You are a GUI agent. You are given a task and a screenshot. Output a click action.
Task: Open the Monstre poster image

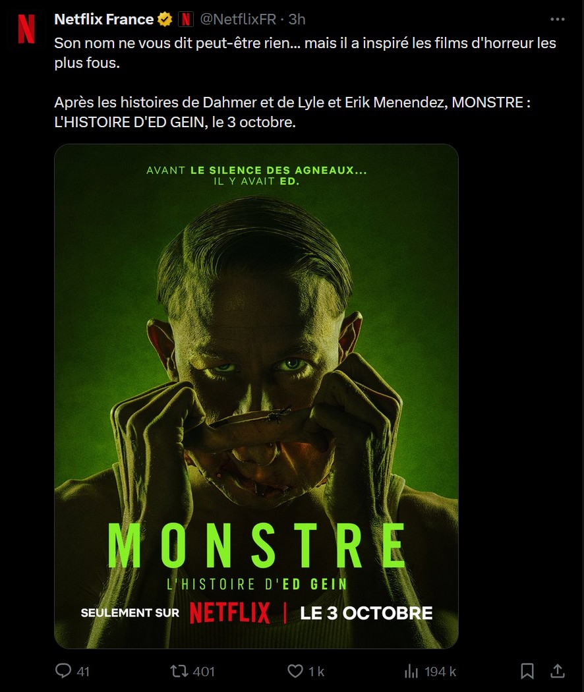click(x=256, y=396)
